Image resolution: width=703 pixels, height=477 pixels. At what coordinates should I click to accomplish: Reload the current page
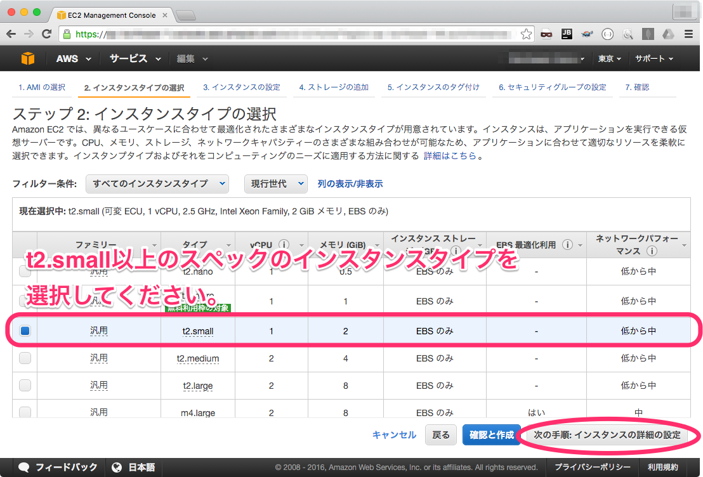click(x=46, y=34)
